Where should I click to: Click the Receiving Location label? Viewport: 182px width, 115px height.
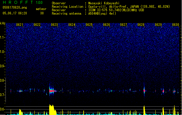click(67, 7)
